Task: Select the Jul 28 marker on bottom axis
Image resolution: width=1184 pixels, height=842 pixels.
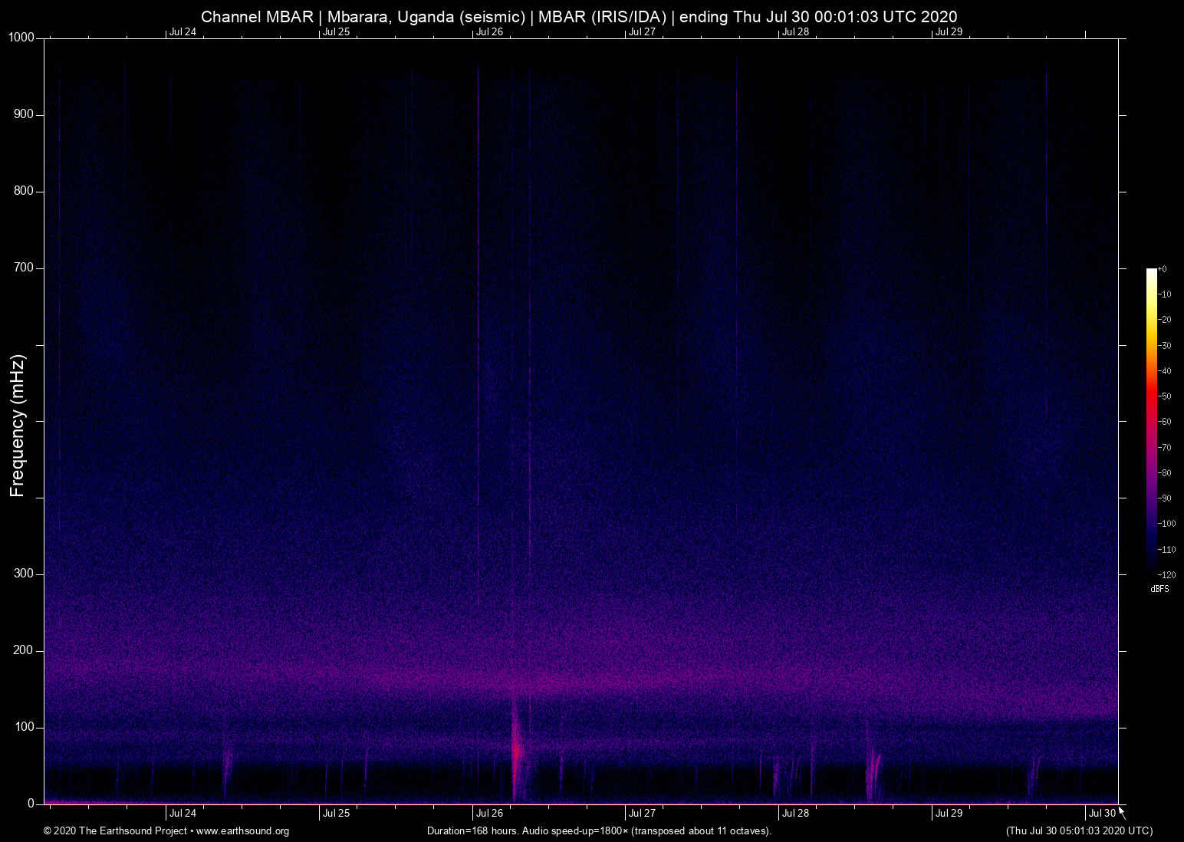Action: pyautogui.click(x=795, y=814)
